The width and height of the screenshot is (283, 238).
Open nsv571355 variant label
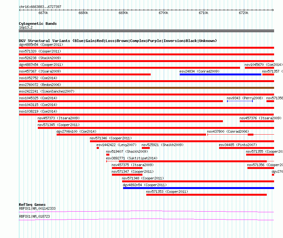click(x=264, y=151)
